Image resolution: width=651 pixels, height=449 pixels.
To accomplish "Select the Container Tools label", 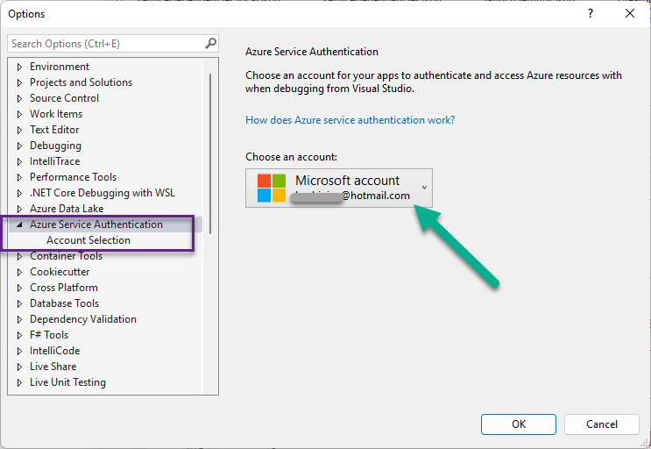I will tap(66, 256).
